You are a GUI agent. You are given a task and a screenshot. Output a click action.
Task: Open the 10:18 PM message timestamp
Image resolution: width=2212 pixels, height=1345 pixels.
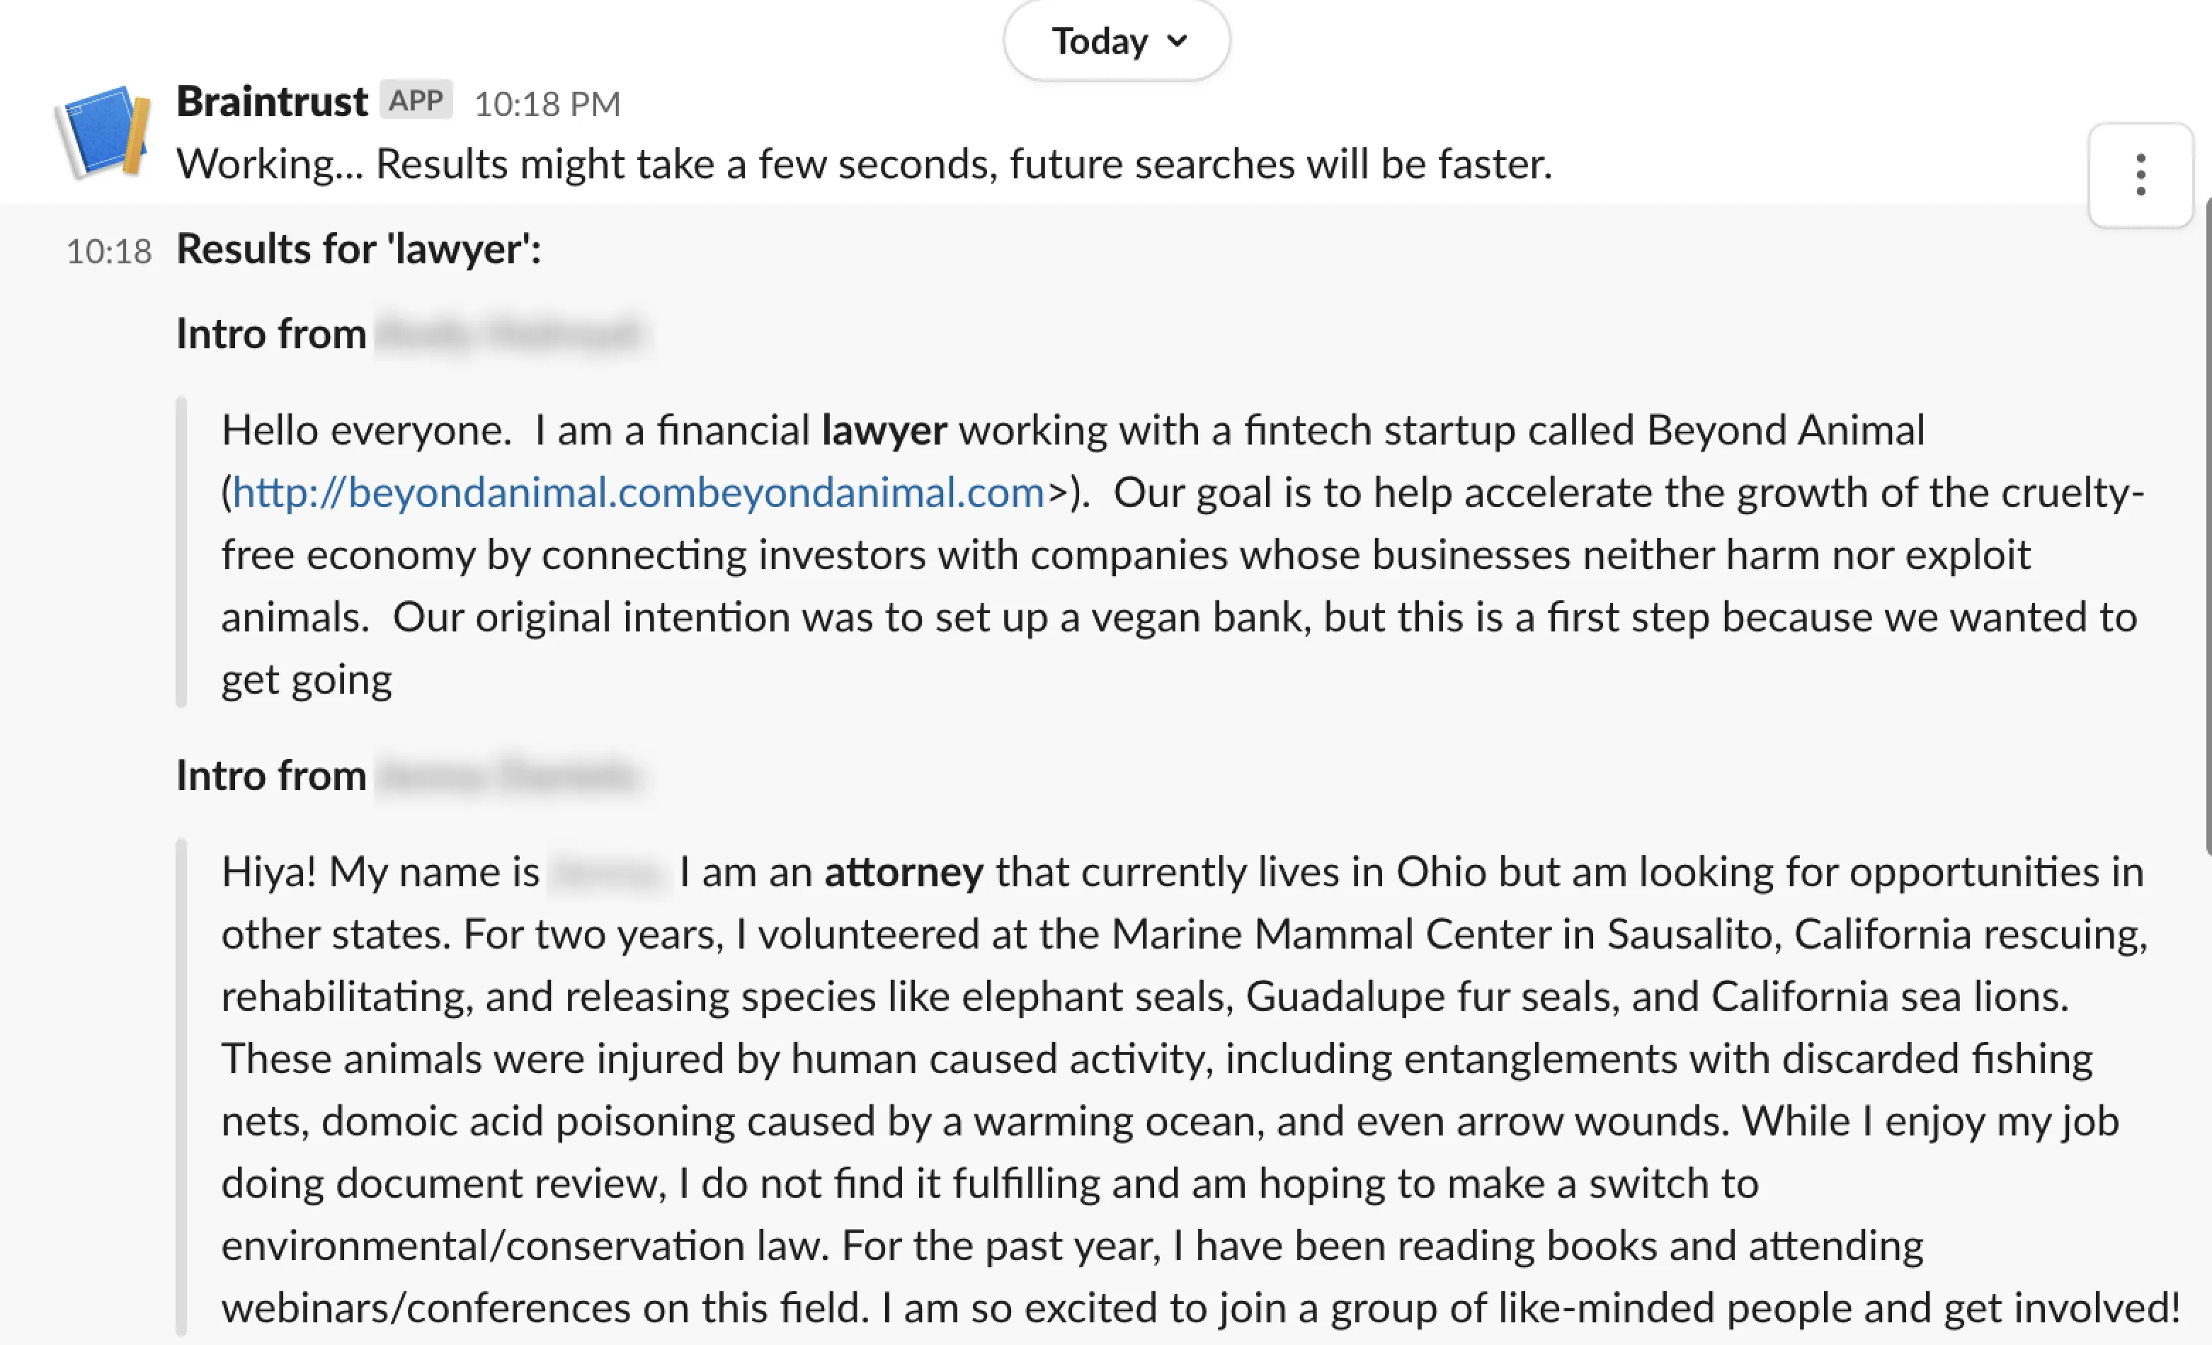click(x=547, y=104)
